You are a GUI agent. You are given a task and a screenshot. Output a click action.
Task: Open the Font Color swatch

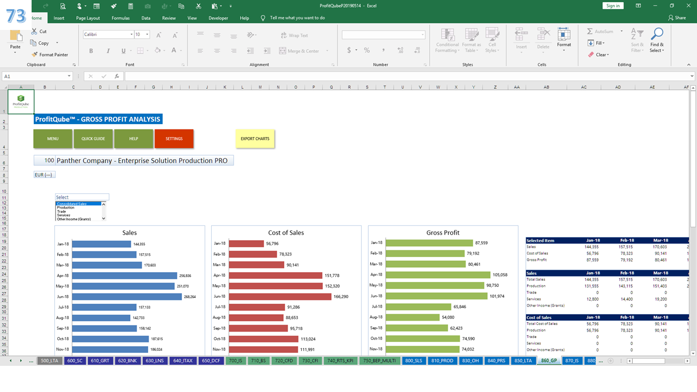pyautogui.click(x=174, y=51)
